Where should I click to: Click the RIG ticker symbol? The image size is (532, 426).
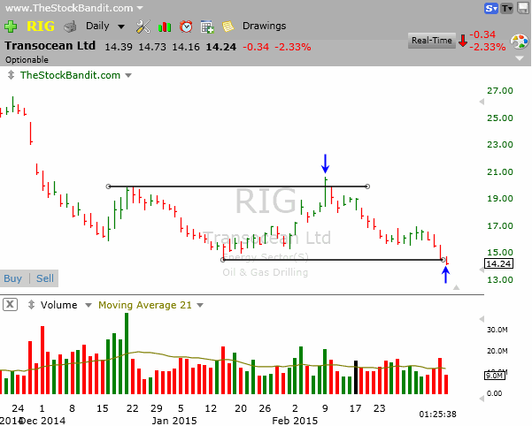(x=41, y=27)
